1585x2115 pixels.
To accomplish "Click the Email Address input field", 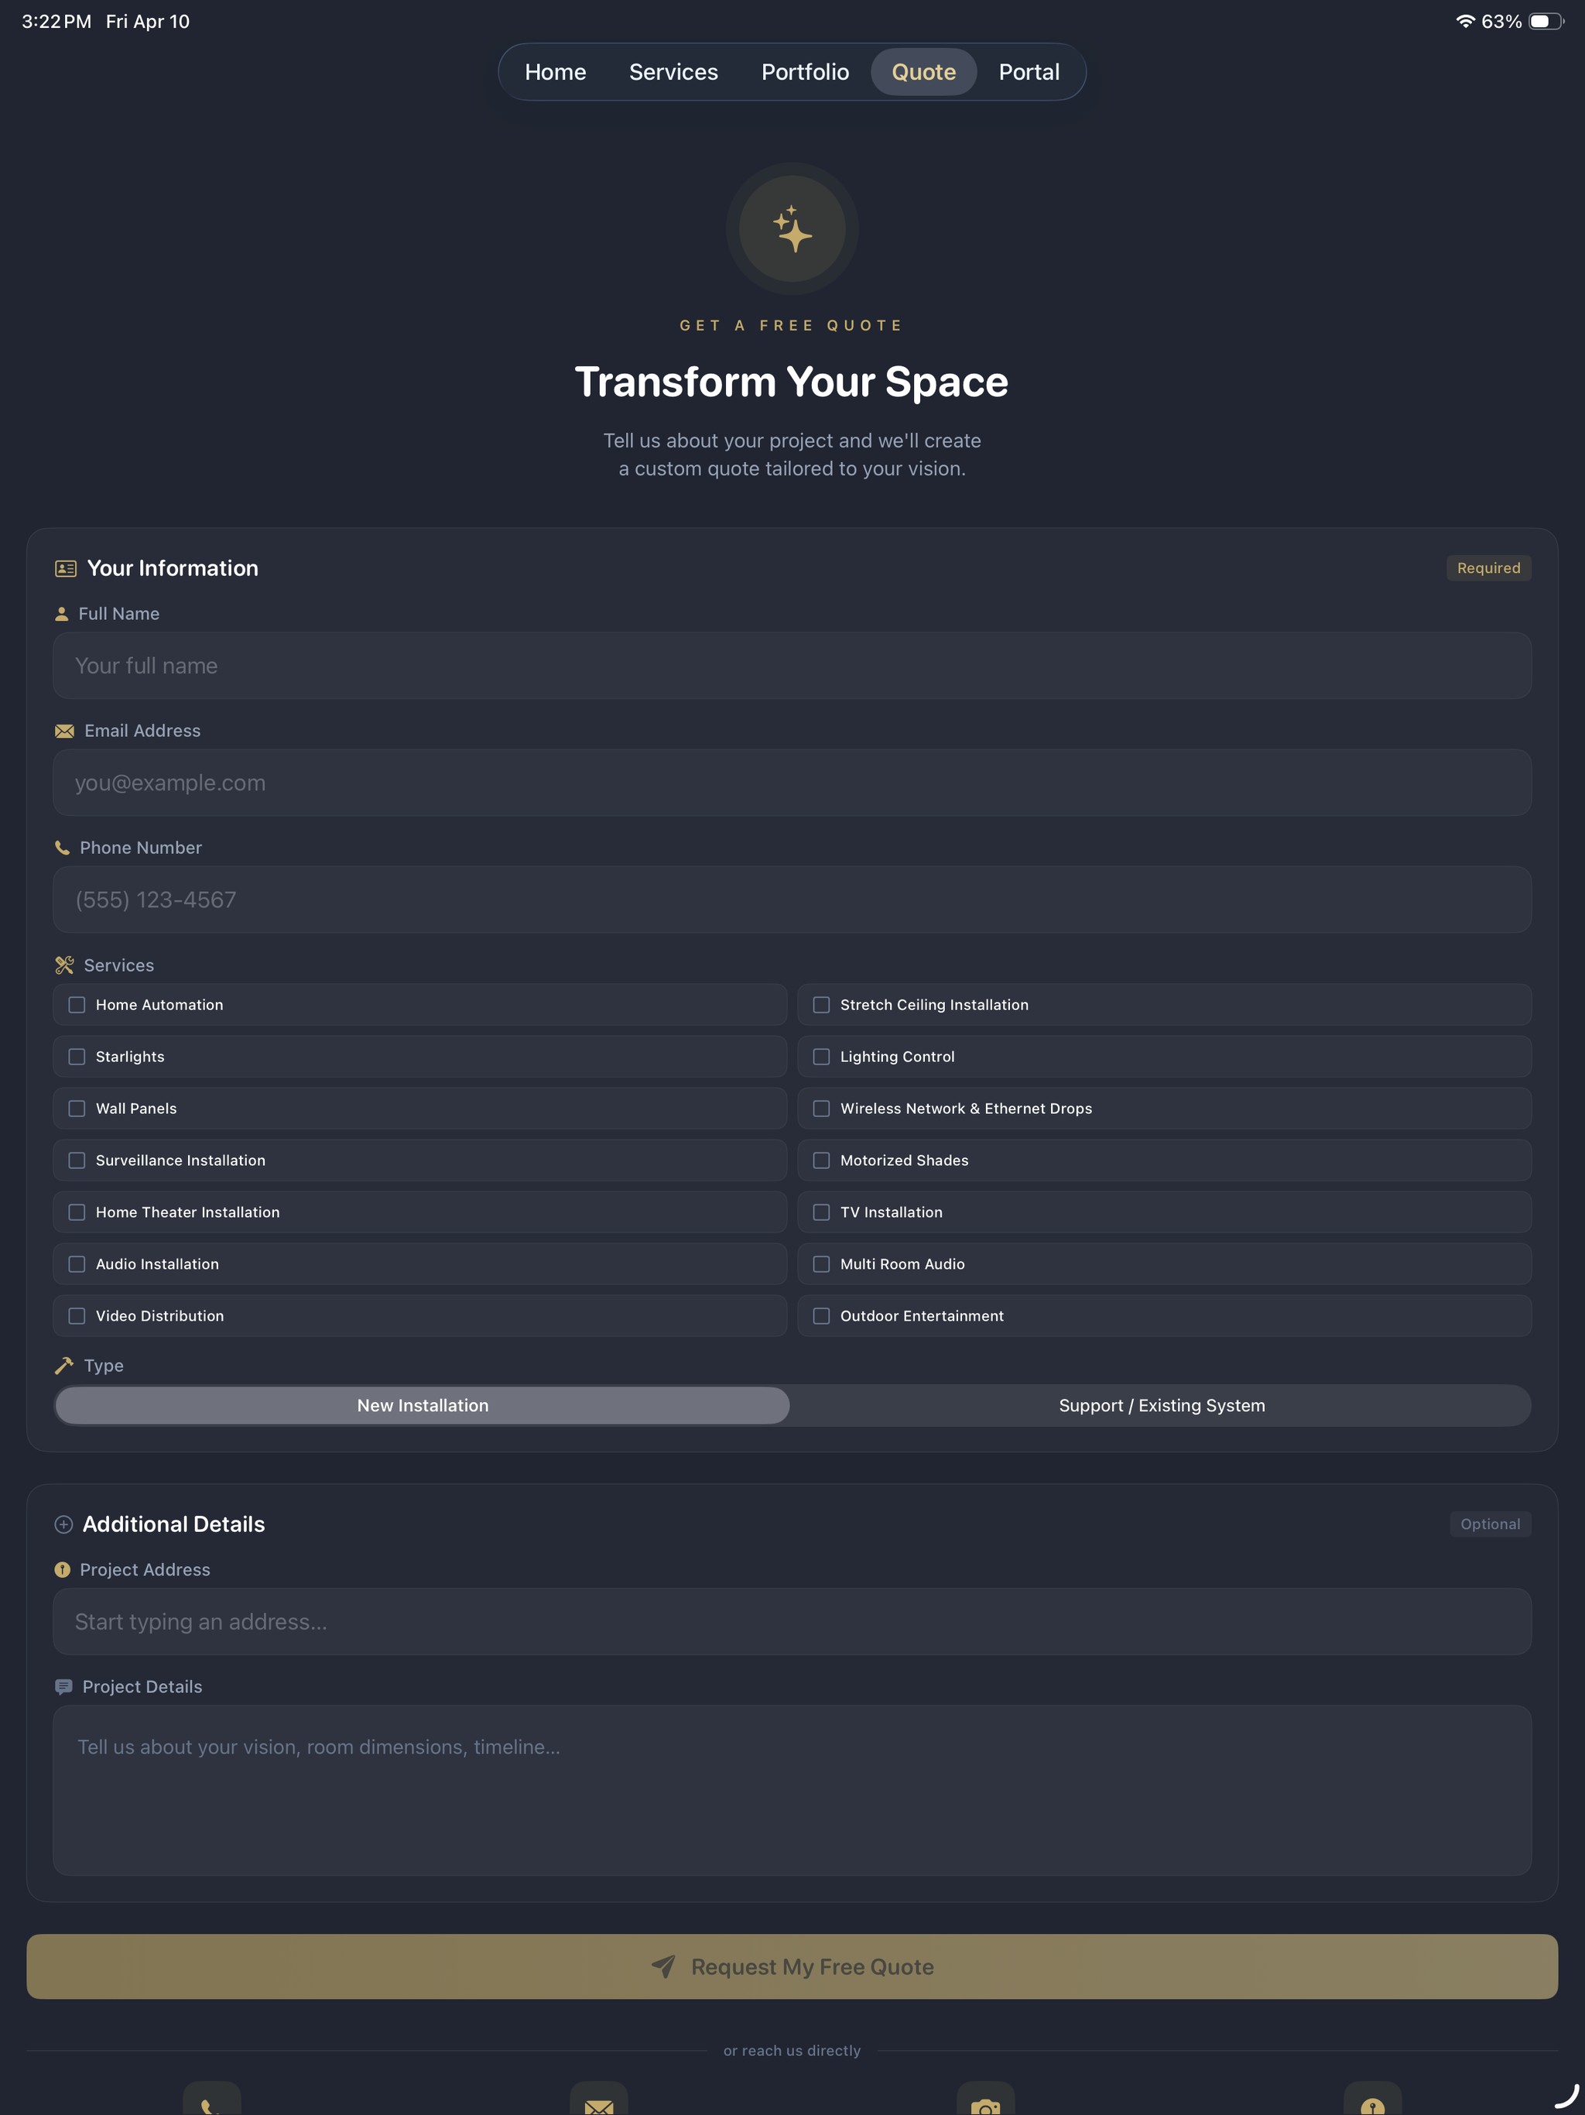I will (792, 783).
